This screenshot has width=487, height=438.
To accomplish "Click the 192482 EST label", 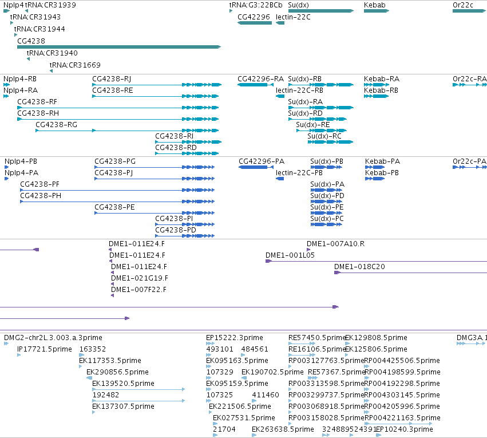I will (x=106, y=395).
